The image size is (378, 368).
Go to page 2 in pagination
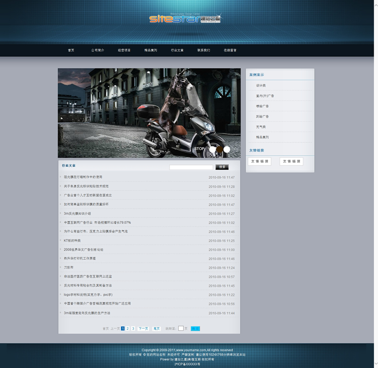128,328
